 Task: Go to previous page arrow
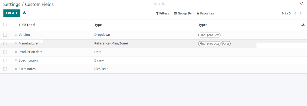point(295,13)
